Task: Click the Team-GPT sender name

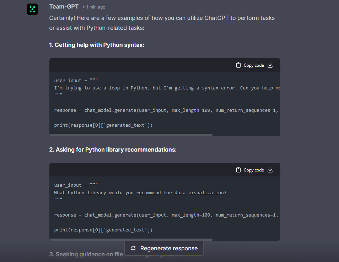Action: (x=64, y=7)
